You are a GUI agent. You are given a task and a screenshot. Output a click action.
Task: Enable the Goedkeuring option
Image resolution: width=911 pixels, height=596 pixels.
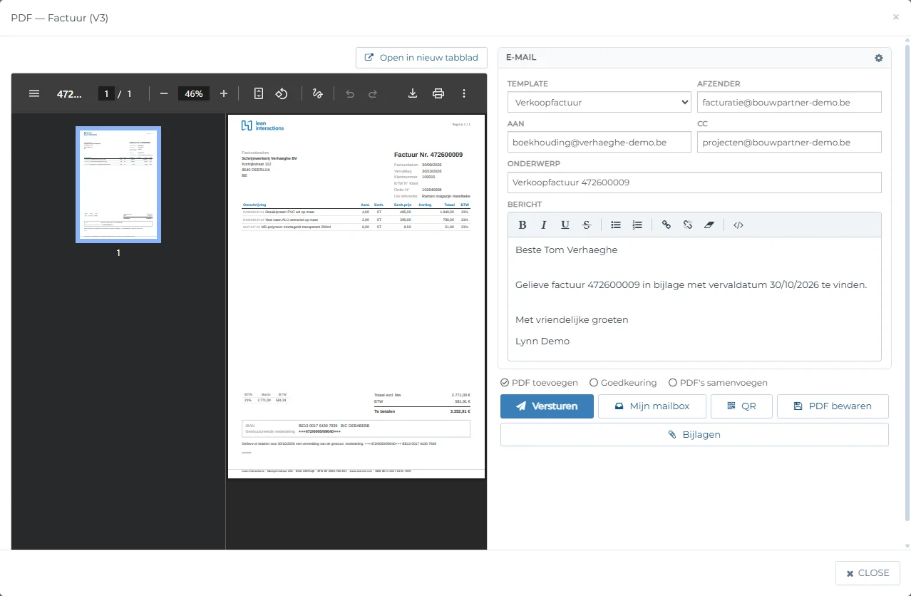coord(623,383)
